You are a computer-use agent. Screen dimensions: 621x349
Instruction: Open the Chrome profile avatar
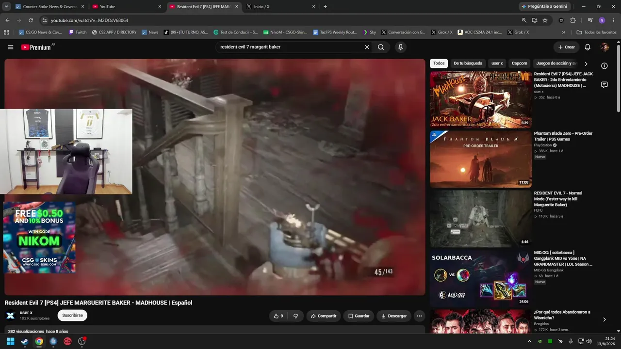pyautogui.click(x=602, y=20)
